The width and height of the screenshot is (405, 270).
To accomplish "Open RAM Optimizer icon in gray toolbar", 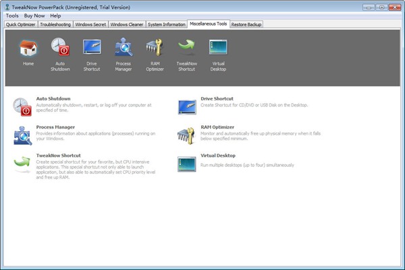I will point(155,47).
